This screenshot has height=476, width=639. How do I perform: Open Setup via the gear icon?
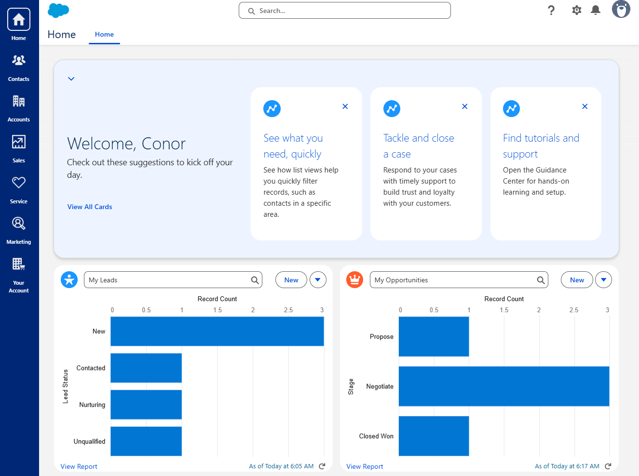click(x=576, y=10)
